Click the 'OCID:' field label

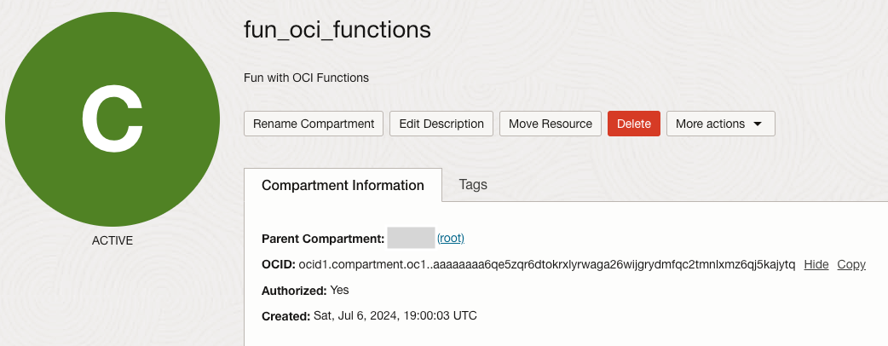[x=279, y=265]
